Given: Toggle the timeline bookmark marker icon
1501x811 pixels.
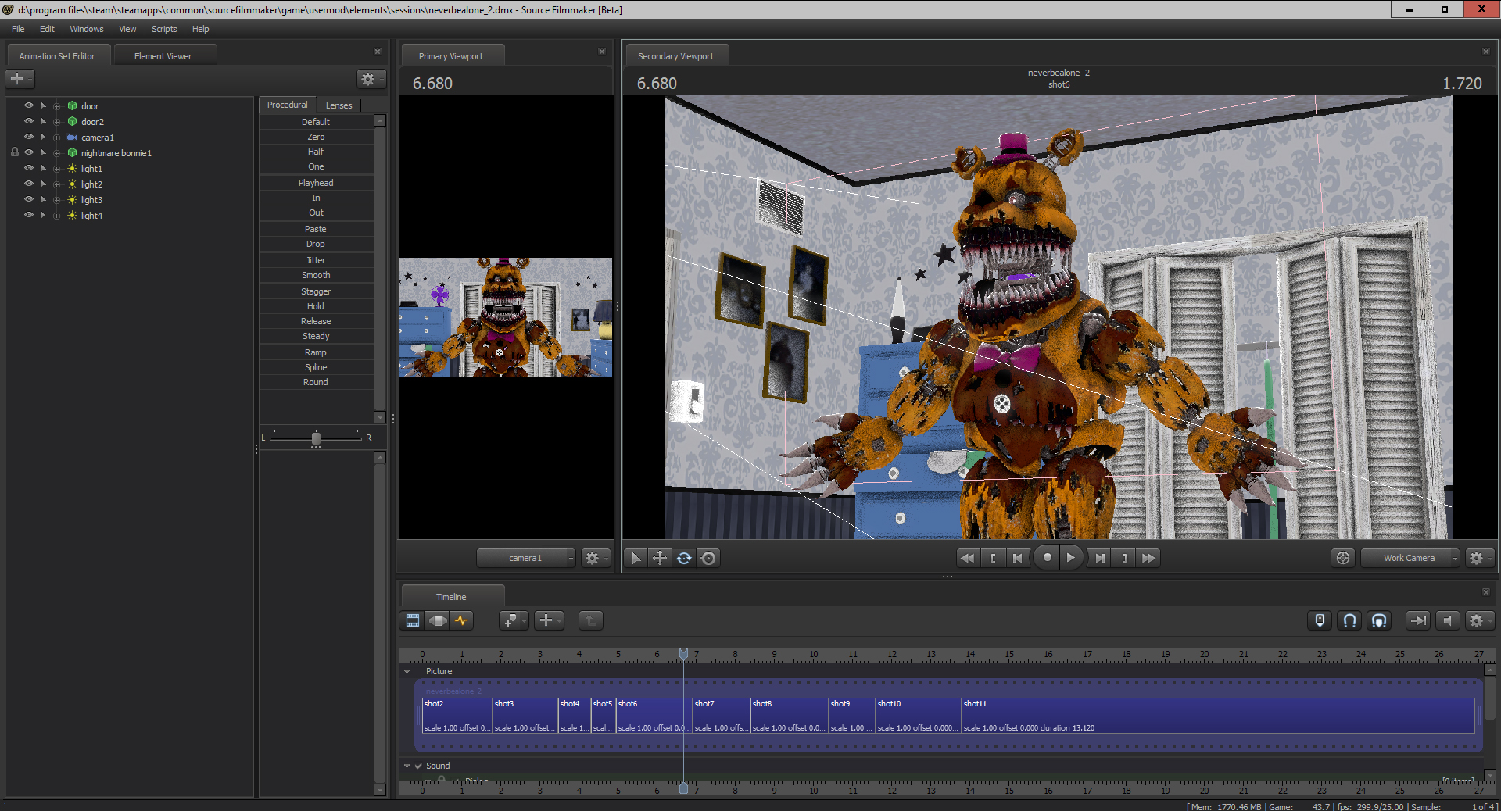Looking at the screenshot, I should (x=1320, y=620).
